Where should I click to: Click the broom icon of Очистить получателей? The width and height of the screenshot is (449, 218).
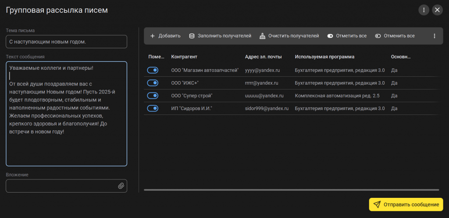(x=262, y=36)
